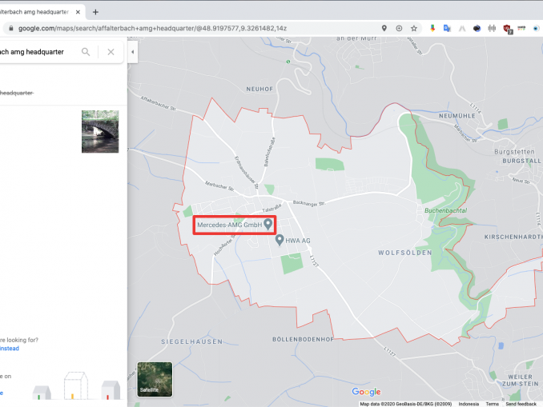This screenshot has height=407, width=543.
Task: Open the bridge photo thumbnail
Action: pyautogui.click(x=100, y=132)
